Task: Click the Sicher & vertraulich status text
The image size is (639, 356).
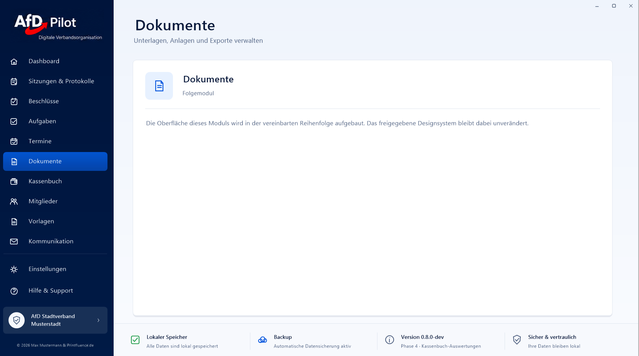Action: click(x=552, y=337)
